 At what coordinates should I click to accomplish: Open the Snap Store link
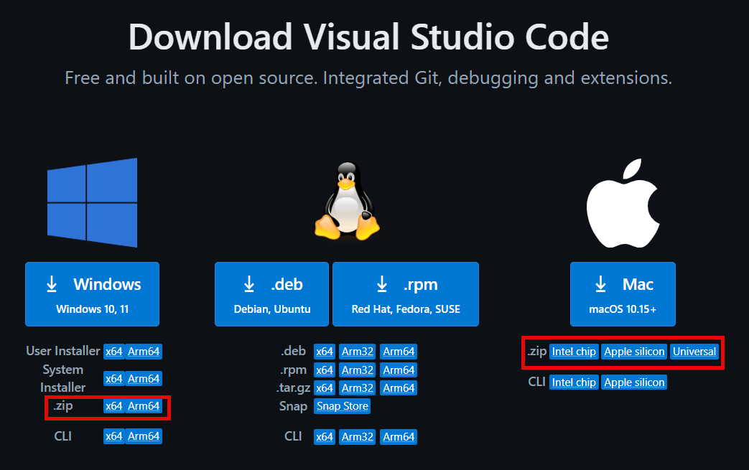pyautogui.click(x=343, y=406)
